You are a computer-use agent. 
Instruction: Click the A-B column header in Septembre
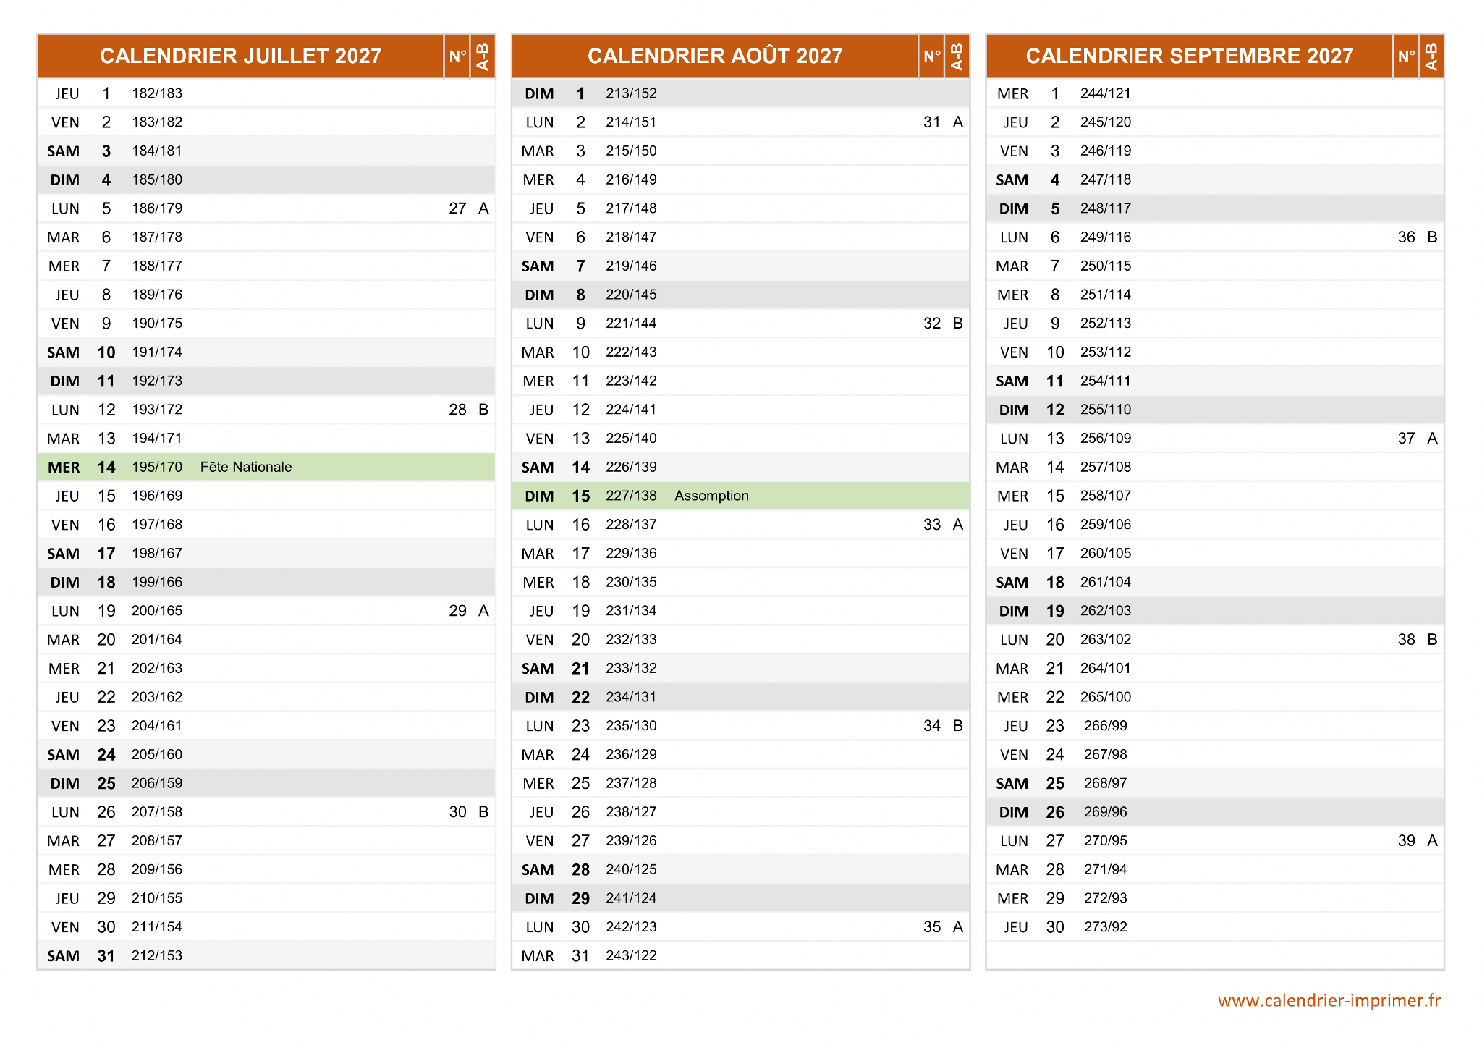click(1431, 56)
